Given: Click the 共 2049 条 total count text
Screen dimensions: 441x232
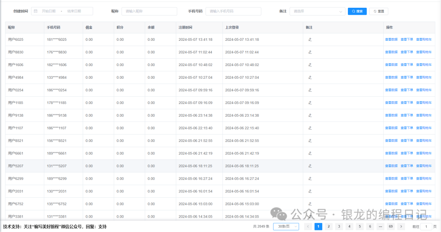Looking at the screenshot, I should pyautogui.click(x=261, y=226).
